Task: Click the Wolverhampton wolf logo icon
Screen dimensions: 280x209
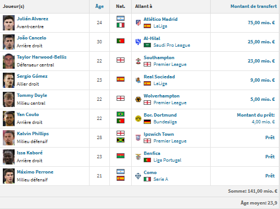Action: (x=138, y=99)
